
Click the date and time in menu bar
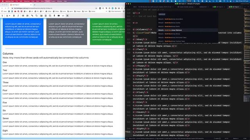pos(242,1)
